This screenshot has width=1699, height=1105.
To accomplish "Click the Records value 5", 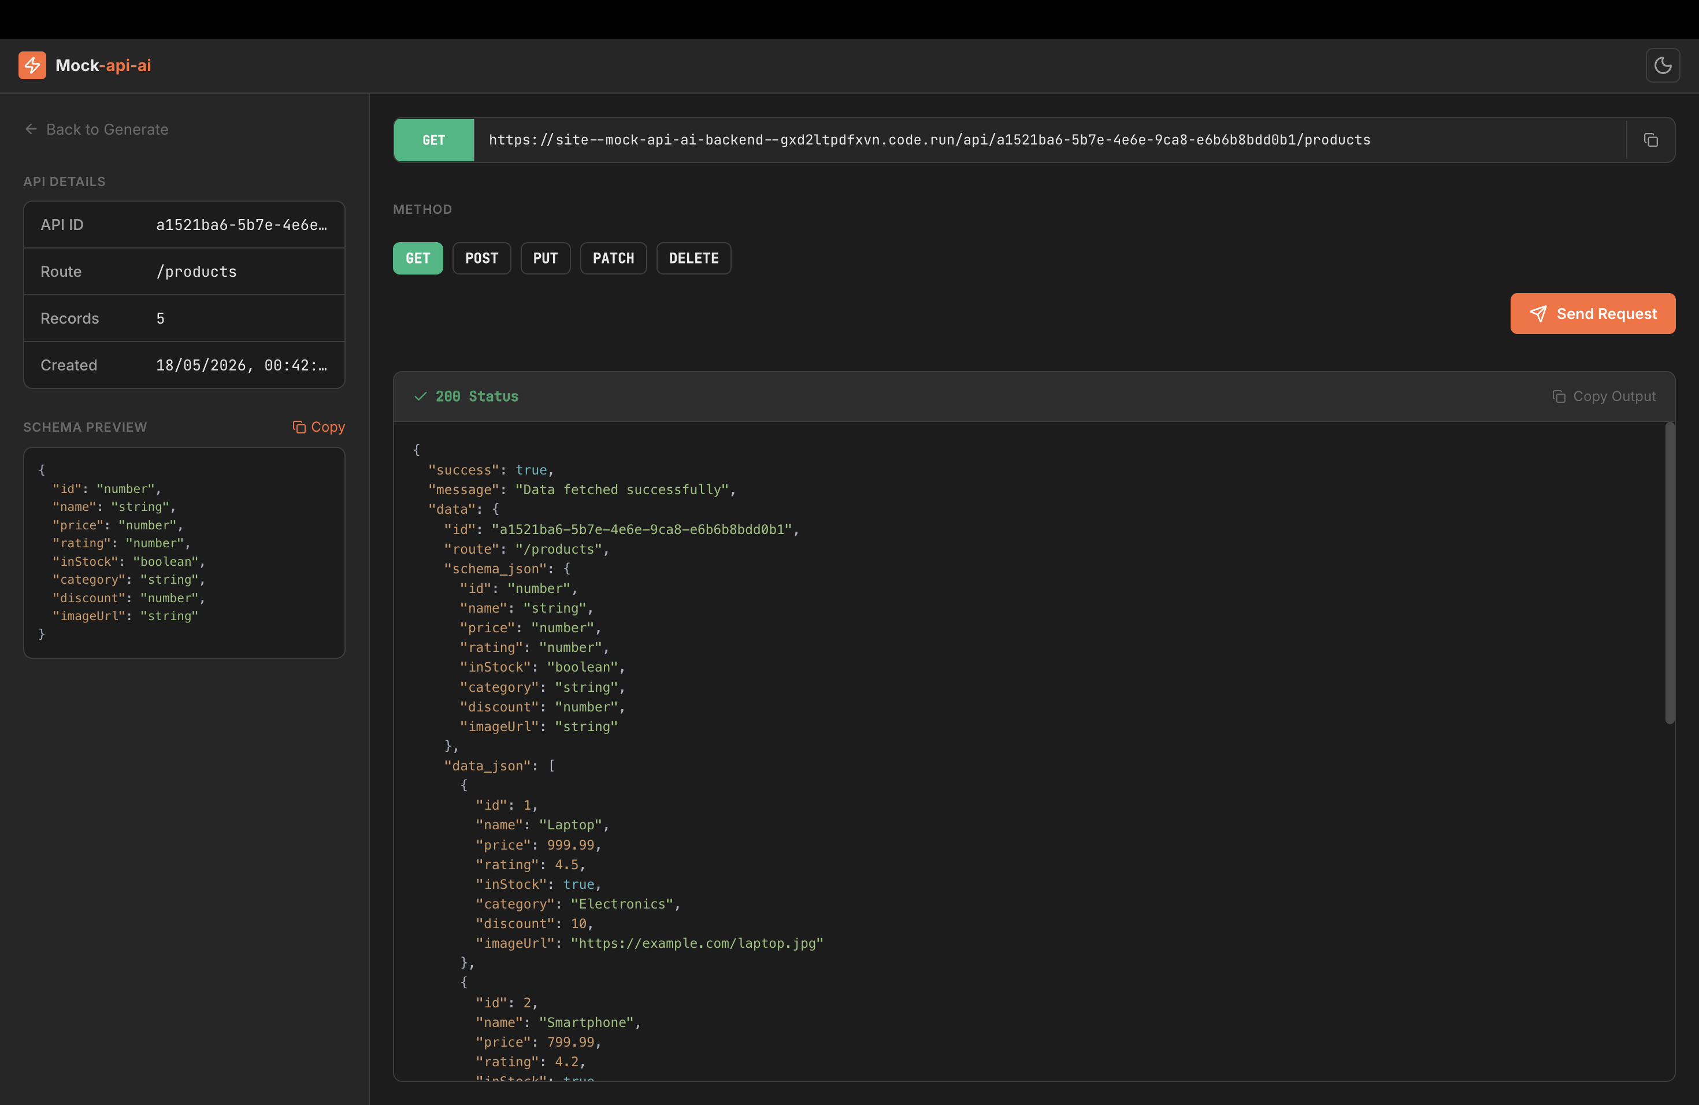I will click(161, 318).
